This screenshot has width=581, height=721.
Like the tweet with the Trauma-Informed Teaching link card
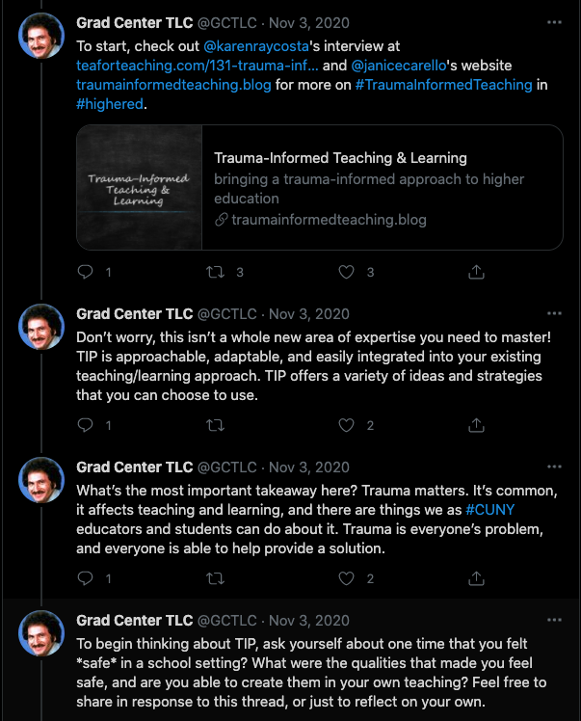[x=347, y=272]
